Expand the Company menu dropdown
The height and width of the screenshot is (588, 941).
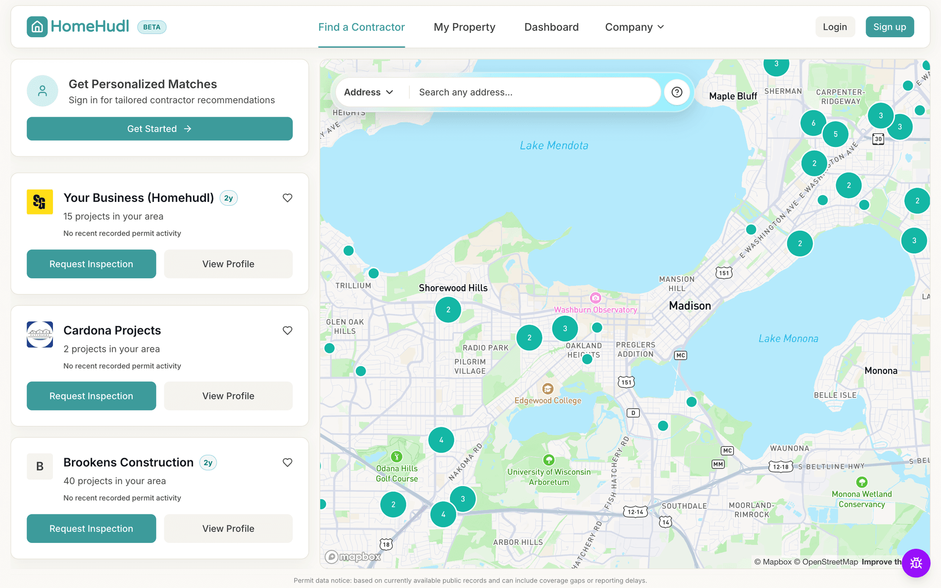635,27
